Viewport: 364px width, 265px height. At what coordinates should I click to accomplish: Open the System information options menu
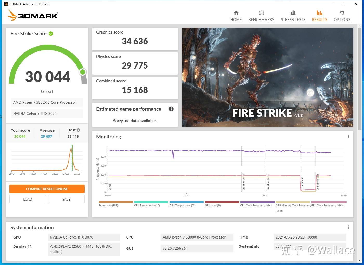[x=348, y=227]
